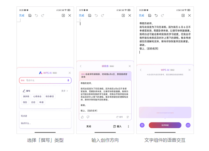Click the 写点什么 AI input field
209x151 pixels.
(x=42, y=80)
